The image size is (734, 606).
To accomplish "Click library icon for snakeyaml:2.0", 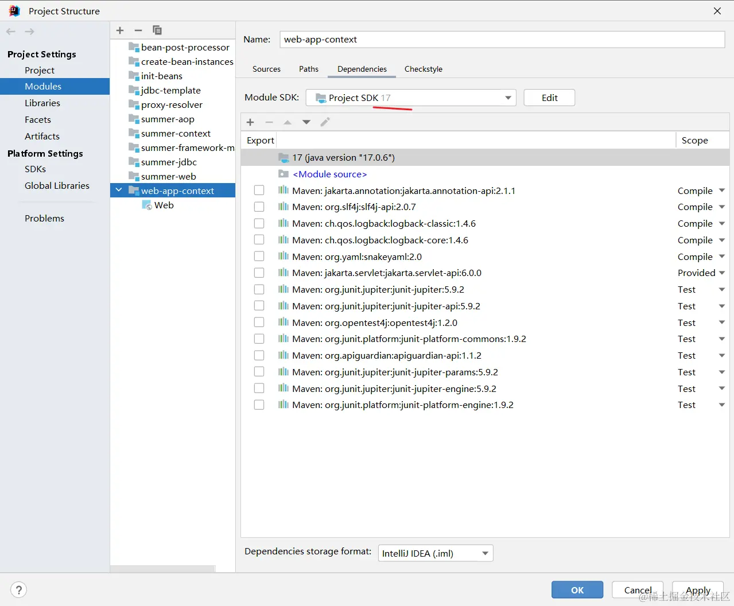I will pyautogui.click(x=283, y=257).
